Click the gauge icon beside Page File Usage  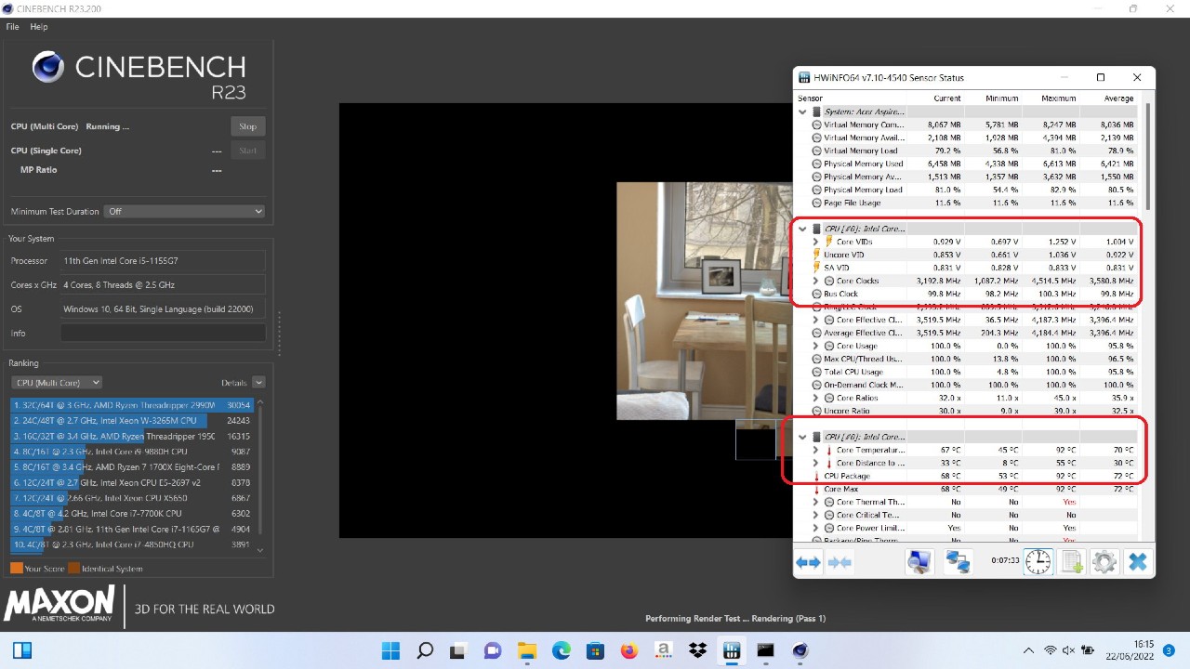tap(816, 203)
